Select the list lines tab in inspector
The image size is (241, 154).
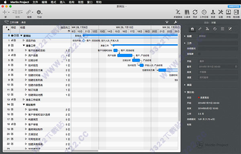pyautogui.click(x=223, y=29)
